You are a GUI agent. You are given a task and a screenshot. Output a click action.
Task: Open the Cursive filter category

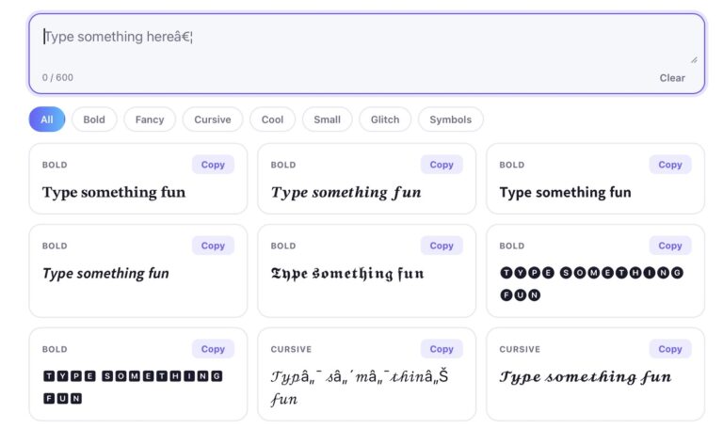tap(213, 119)
